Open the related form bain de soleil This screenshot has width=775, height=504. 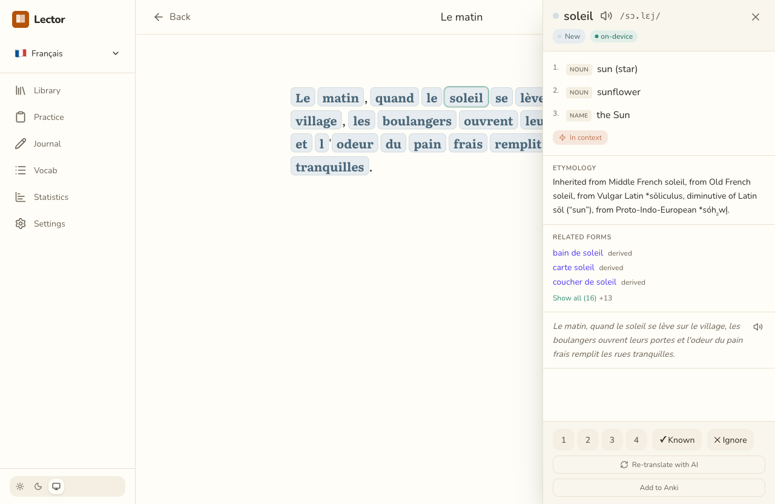578,253
